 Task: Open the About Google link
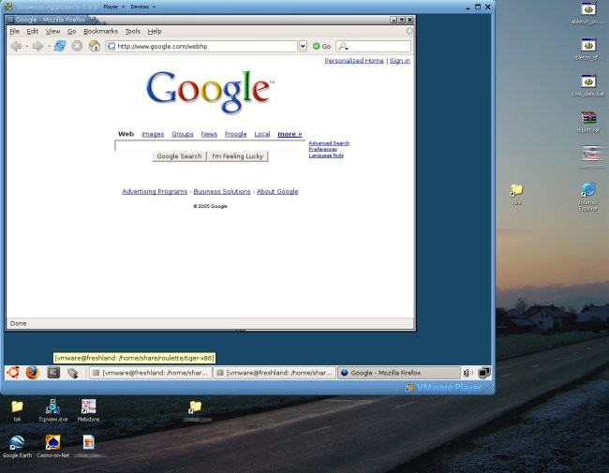tap(277, 191)
